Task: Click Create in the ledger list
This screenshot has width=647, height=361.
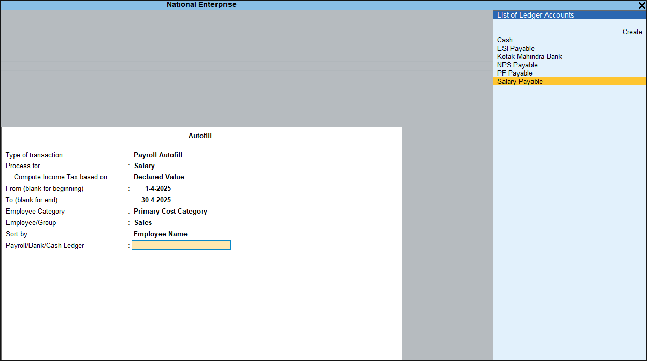Action: 632,32
